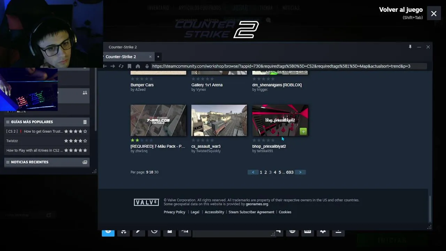Open cs_assault_war3 thumbnail
Screen dimensions: 446x251
coord(219,120)
